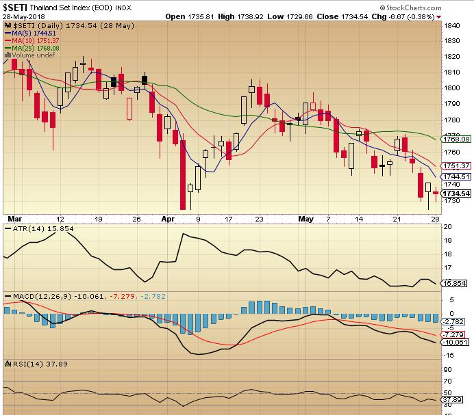The width and height of the screenshot is (474, 415).
Task: Click the 1730 price axis label
Action: 451,201
